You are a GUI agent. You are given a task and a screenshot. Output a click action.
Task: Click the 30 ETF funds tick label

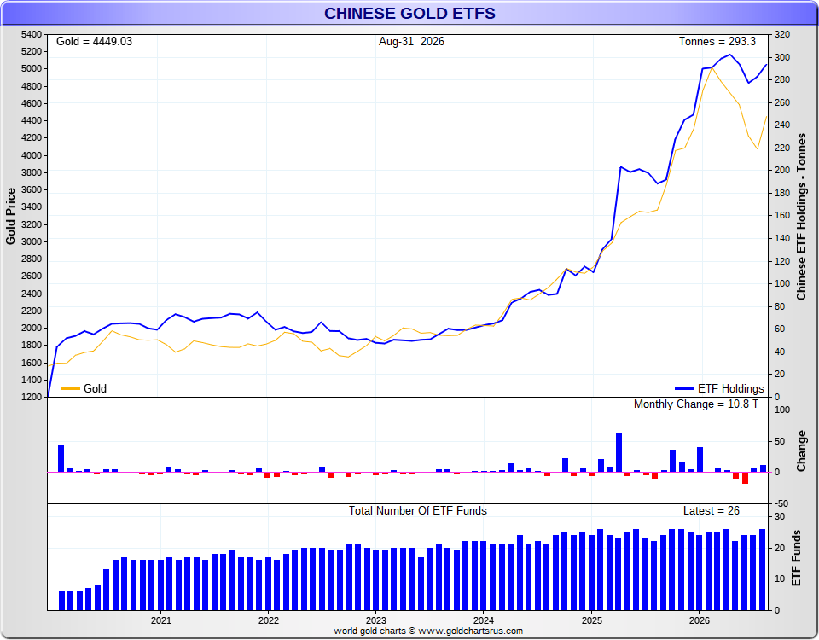[779, 517]
